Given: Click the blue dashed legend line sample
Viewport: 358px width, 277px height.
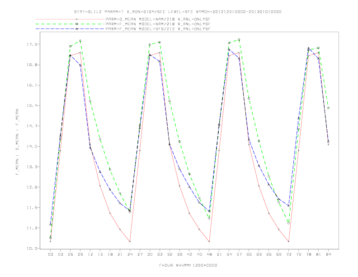Looking at the screenshot, I should point(70,29).
